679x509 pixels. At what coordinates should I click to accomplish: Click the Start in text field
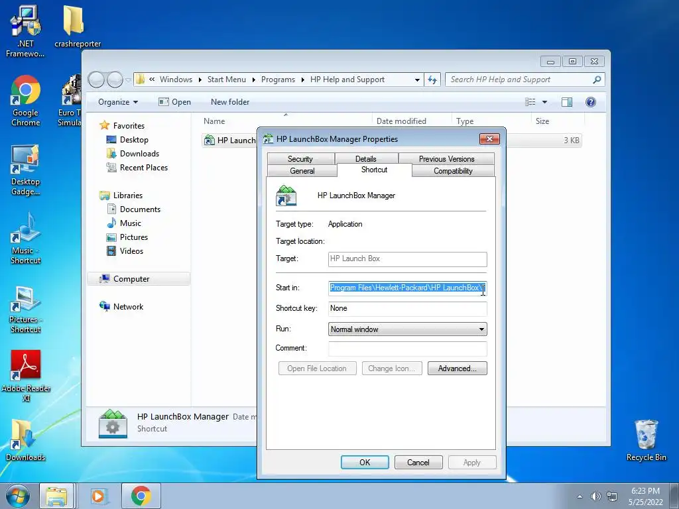click(x=408, y=288)
